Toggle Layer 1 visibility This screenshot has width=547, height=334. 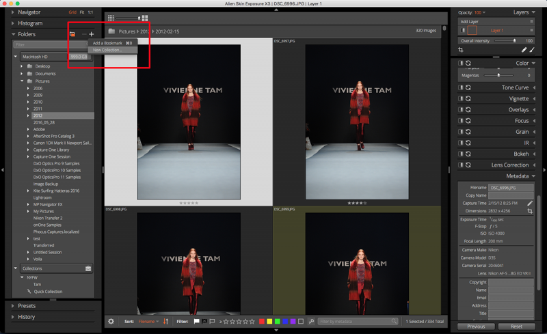(463, 30)
